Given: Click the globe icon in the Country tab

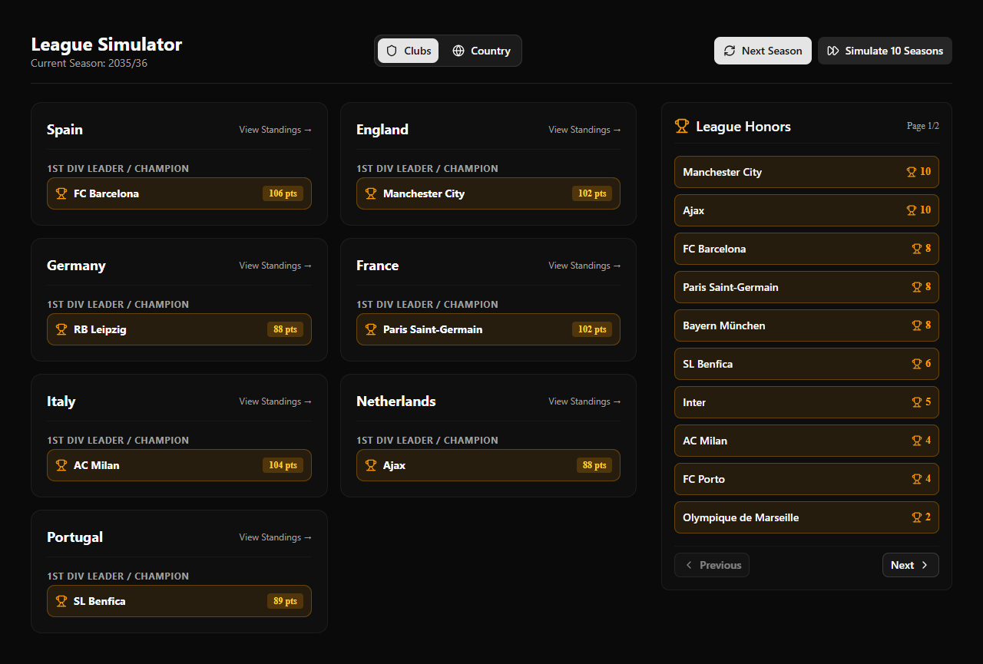Looking at the screenshot, I should click(458, 51).
